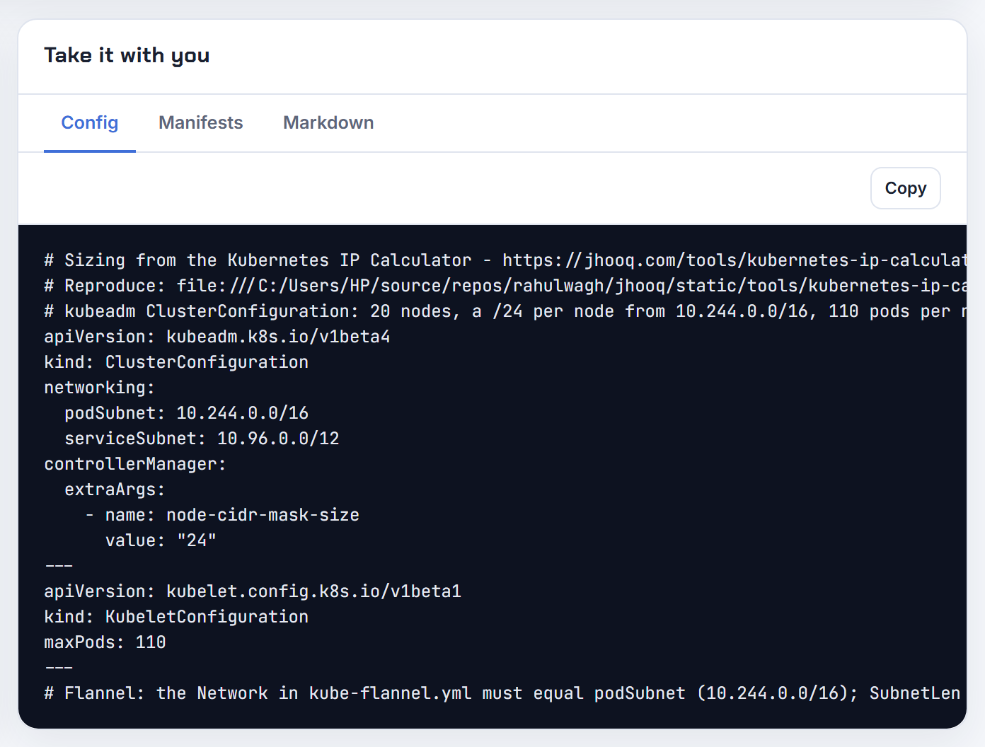Click the line 'value: "24"'

point(161,540)
